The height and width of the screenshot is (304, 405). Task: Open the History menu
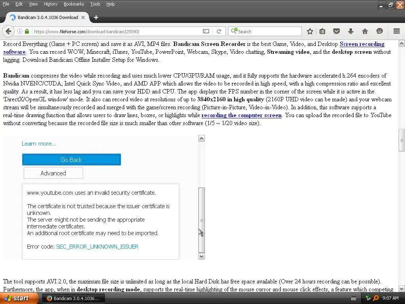pyautogui.click(x=50, y=4)
